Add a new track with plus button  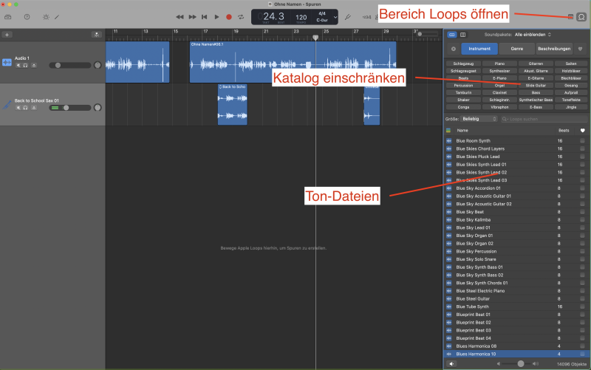tap(7, 35)
